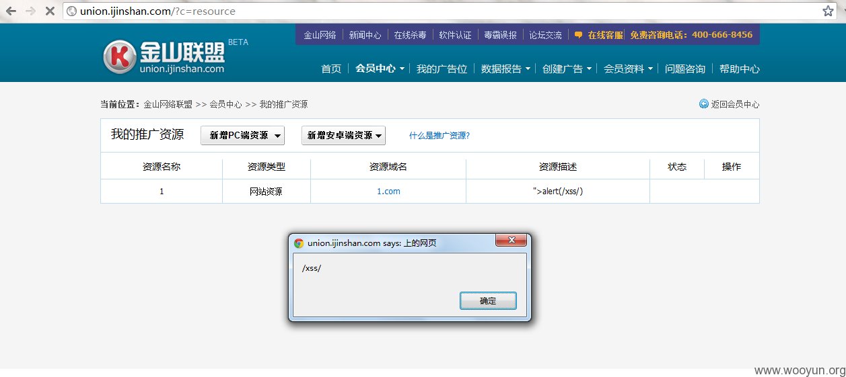Click the ">alert(/xss/) description cell
Screen dimensions: 846x377
click(x=558, y=192)
